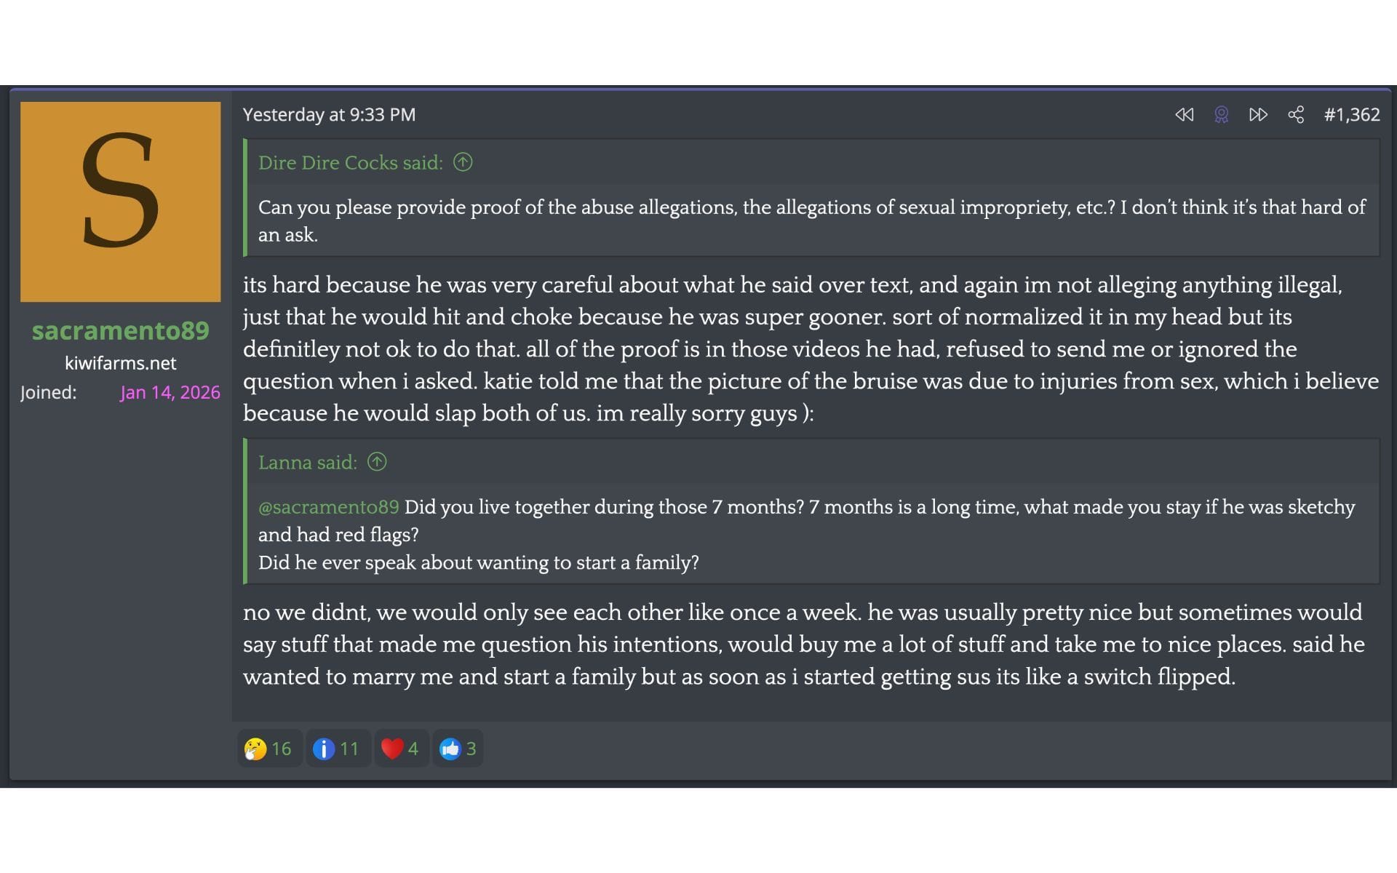Toggle the thinking reaction on the post
Image resolution: width=1397 pixels, height=873 pixels.
coord(254,749)
